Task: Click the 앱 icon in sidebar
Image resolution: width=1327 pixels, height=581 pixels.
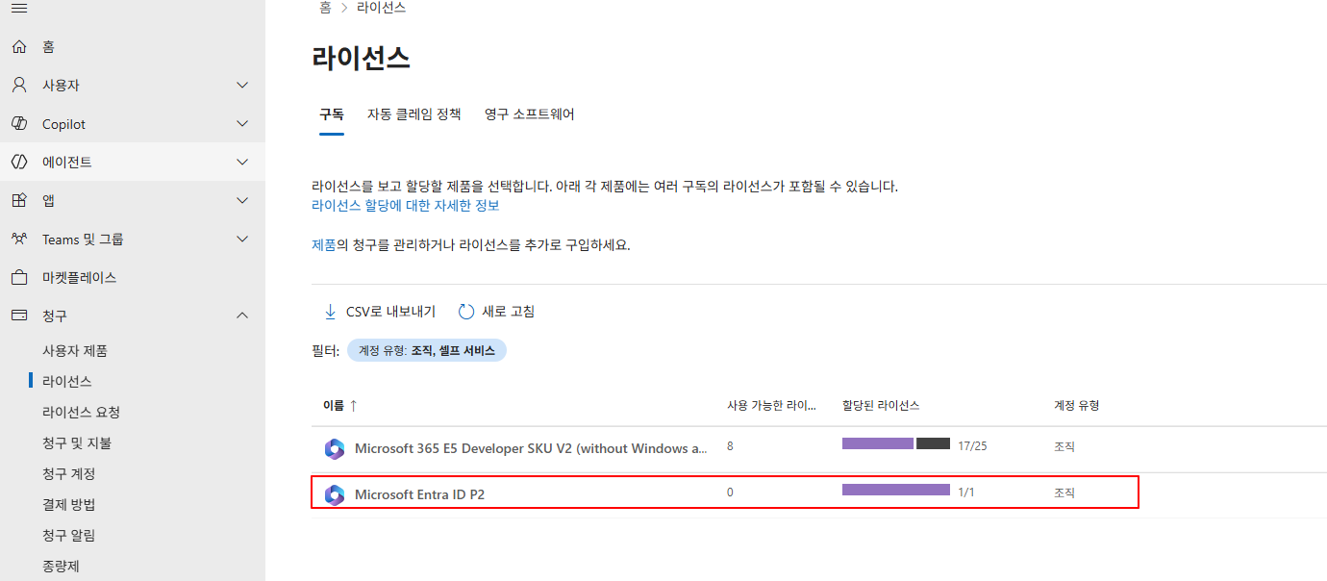Action: coord(19,201)
